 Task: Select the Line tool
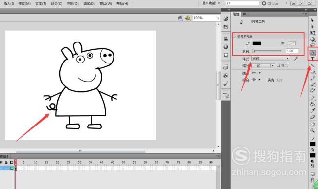point(313,65)
